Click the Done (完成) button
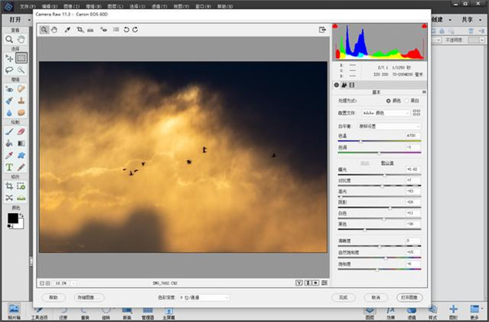Viewport: 489px width, 322px height. (343, 298)
